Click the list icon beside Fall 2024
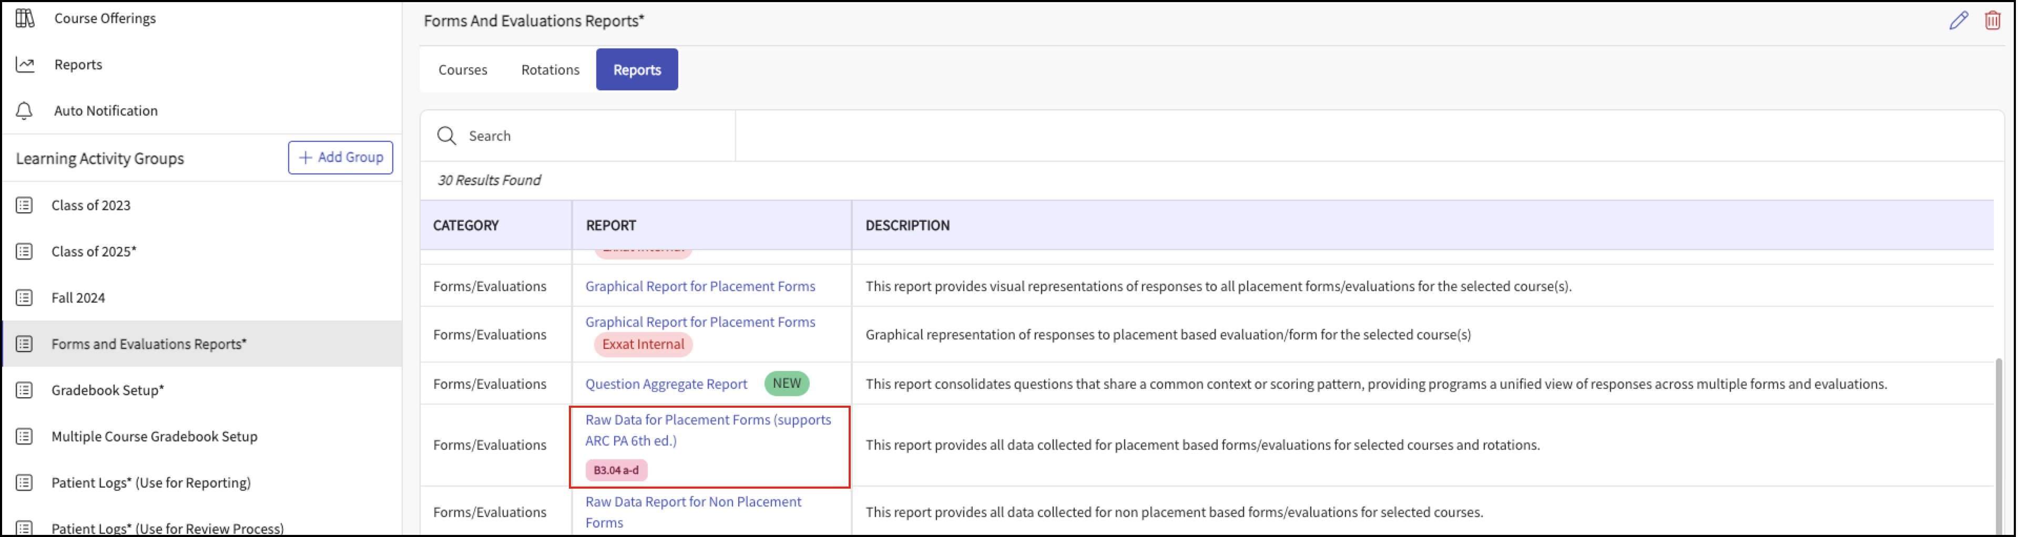 (x=25, y=297)
